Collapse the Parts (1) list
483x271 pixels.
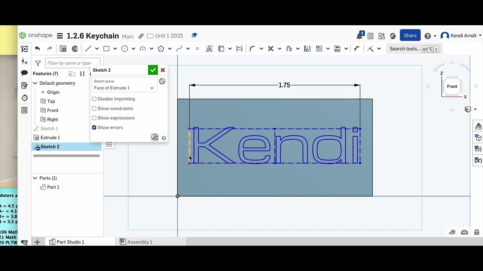(x=35, y=178)
